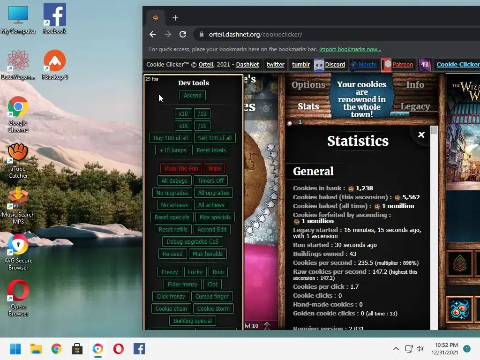Open File Explorer from taskbar
The width and height of the screenshot is (480, 360).
(36, 349)
